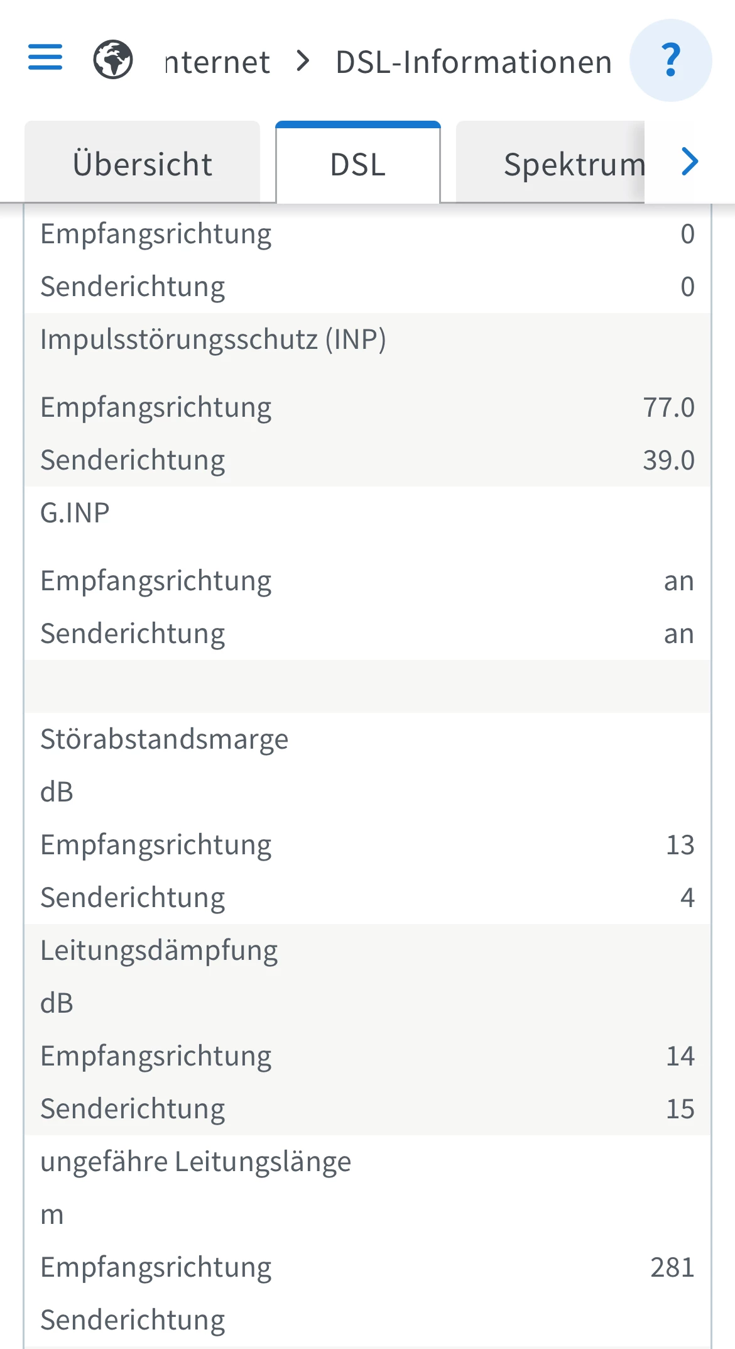This screenshot has width=735, height=1349.
Task: Select the Störabstandsmarge Empfangsrichtung value 13
Action: click(x=680, y=845)
